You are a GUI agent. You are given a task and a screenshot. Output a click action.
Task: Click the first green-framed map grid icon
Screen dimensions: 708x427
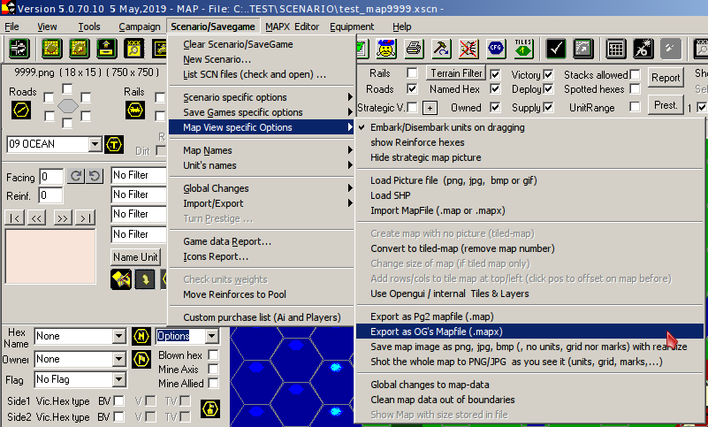(x=52, y=49)
